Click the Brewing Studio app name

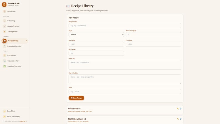[14, 3]
